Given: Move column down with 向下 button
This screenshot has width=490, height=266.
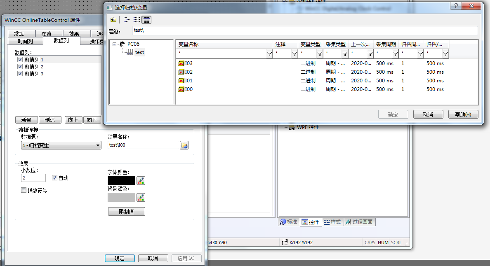Looking at the screenshot, I should pos(92,120).
